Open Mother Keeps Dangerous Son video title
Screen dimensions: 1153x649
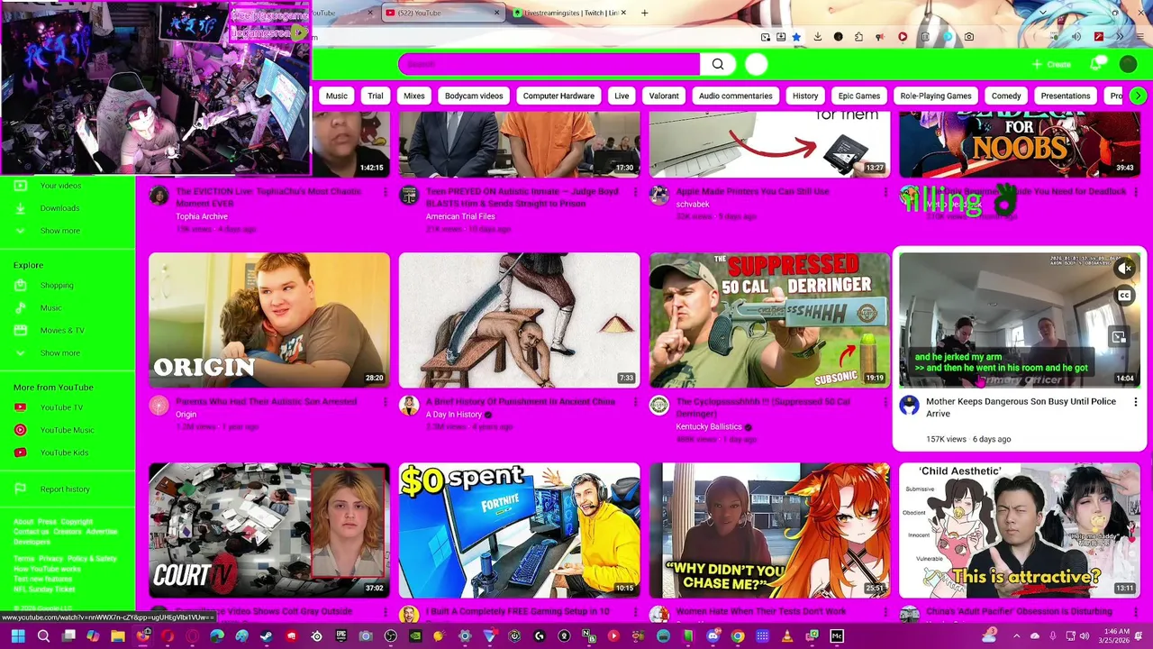pyautogui.click(x=1021, y=407)
